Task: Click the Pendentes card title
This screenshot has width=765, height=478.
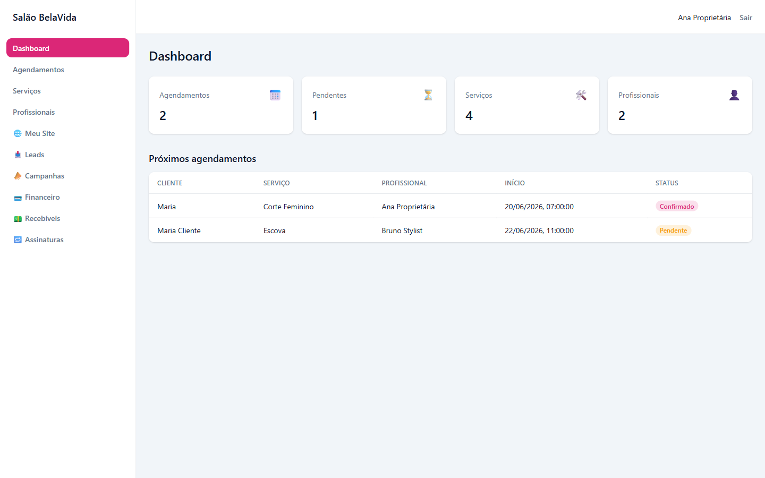Action: (329, 95)
